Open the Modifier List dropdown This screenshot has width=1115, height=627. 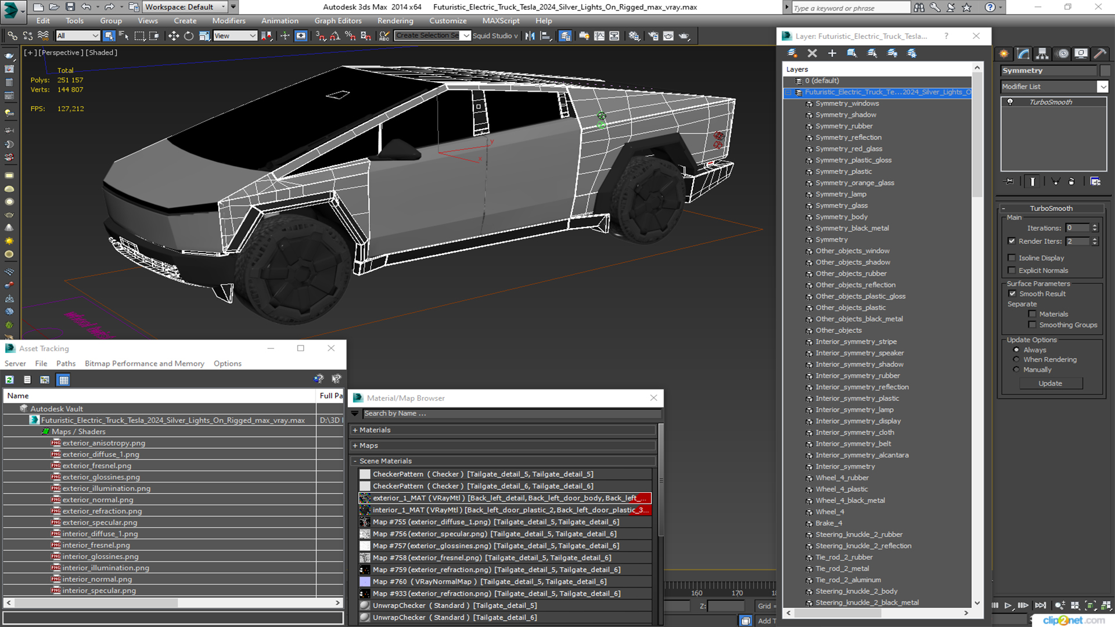click(x=1102, y=87)
